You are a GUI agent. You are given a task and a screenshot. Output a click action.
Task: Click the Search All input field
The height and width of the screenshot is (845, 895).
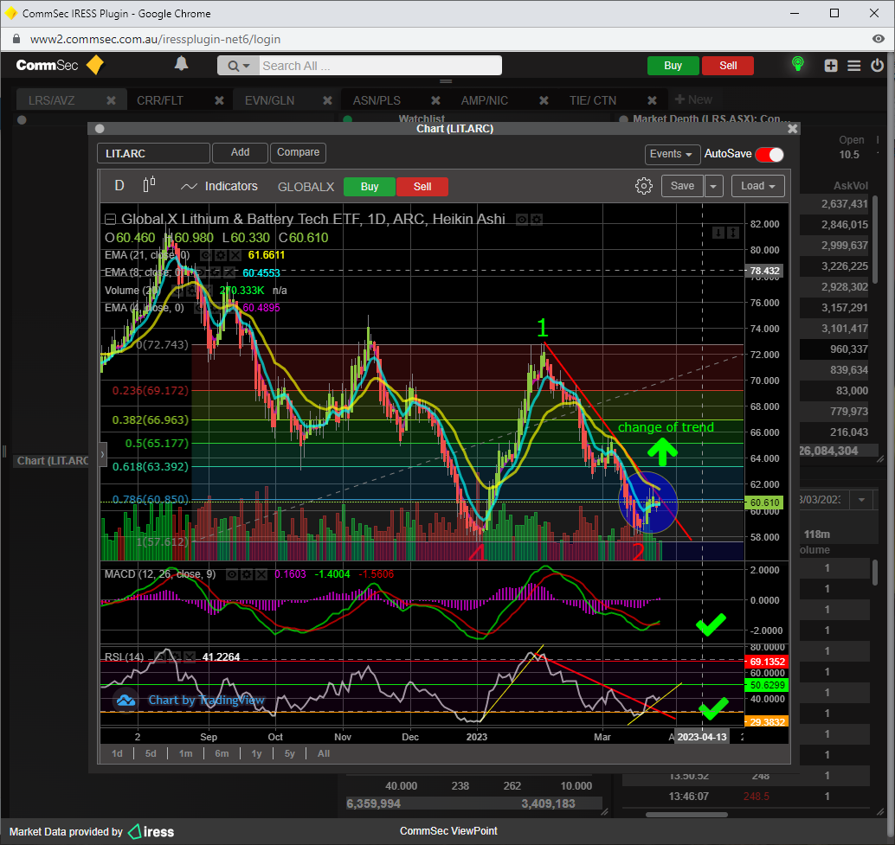coord(379,66)
